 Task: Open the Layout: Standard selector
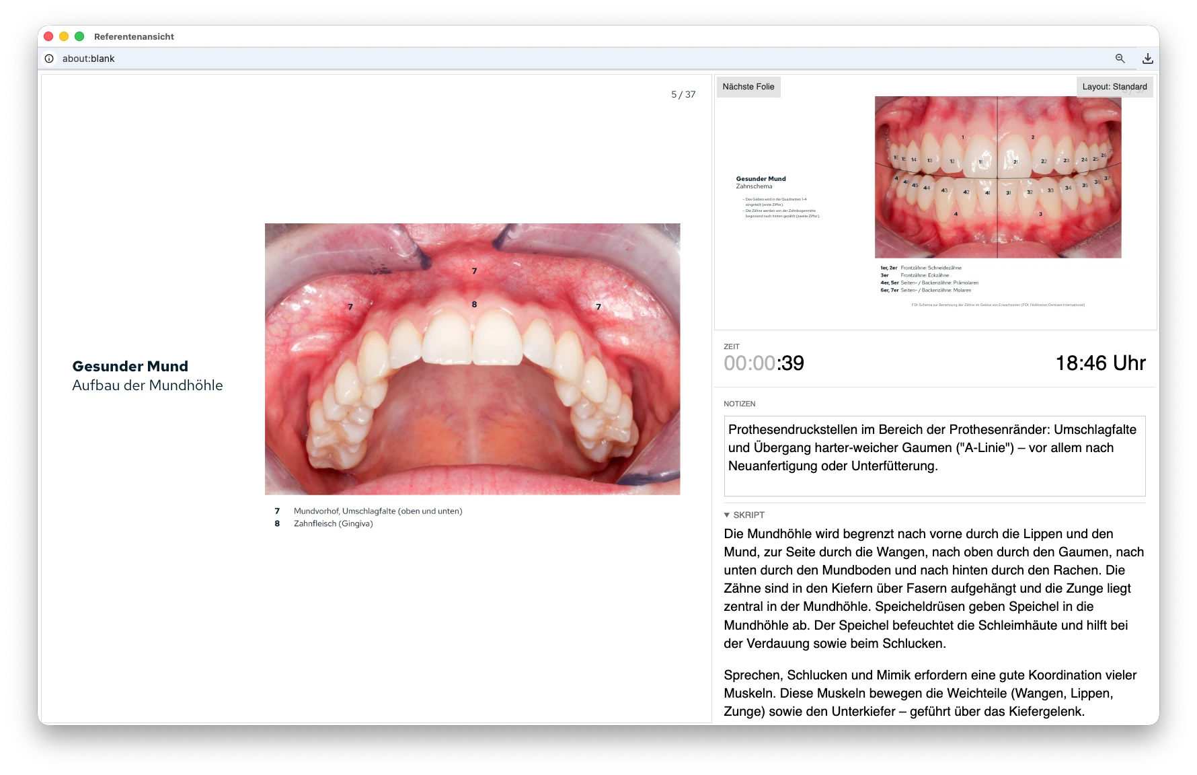pyautogui.click(x=1114, y=87)
